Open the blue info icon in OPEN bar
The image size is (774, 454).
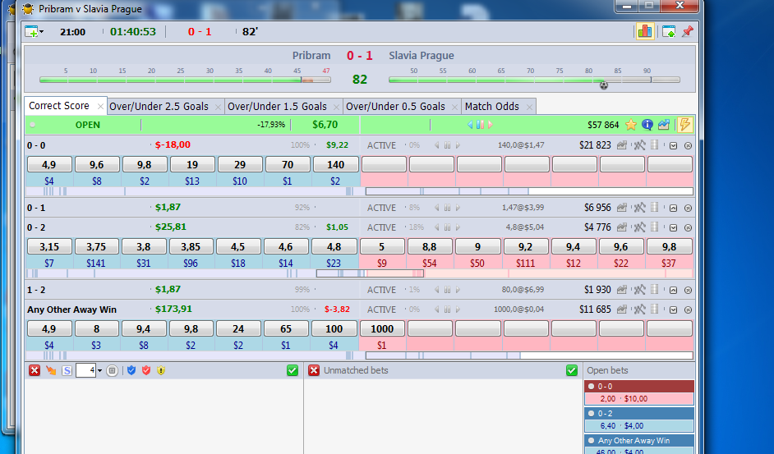[647, 125]
